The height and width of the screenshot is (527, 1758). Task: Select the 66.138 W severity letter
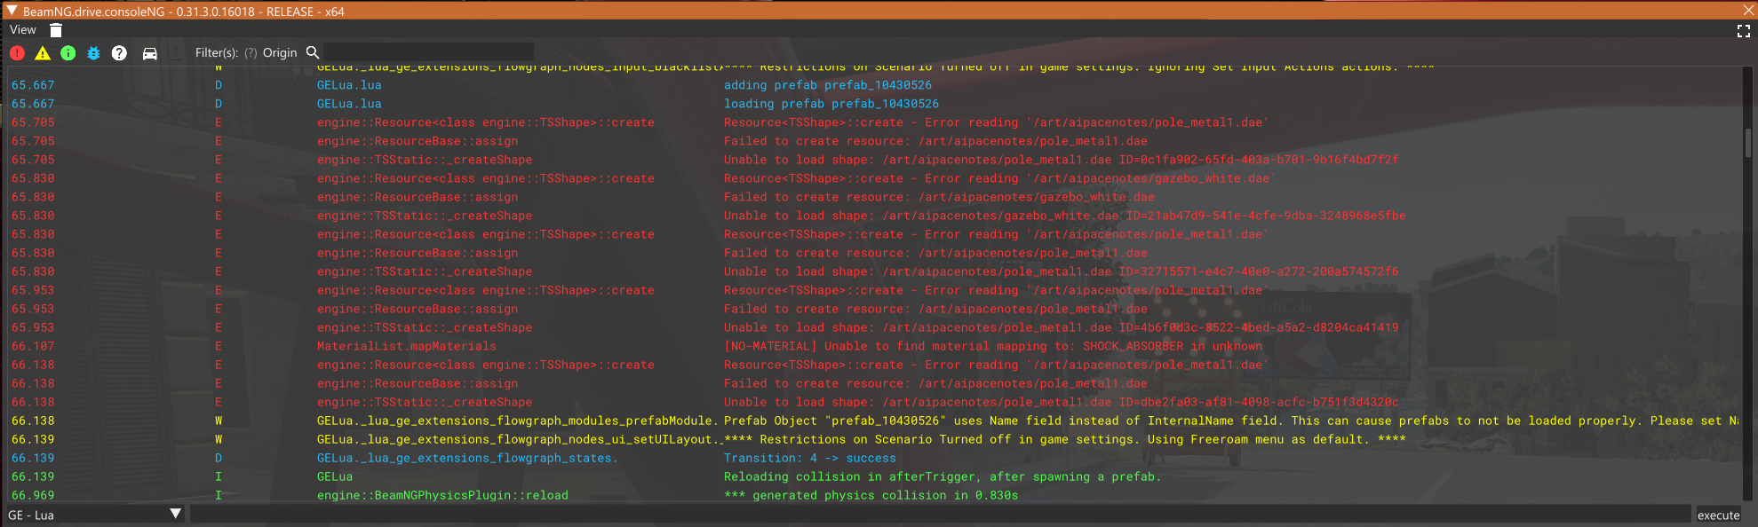pos(219,421)
